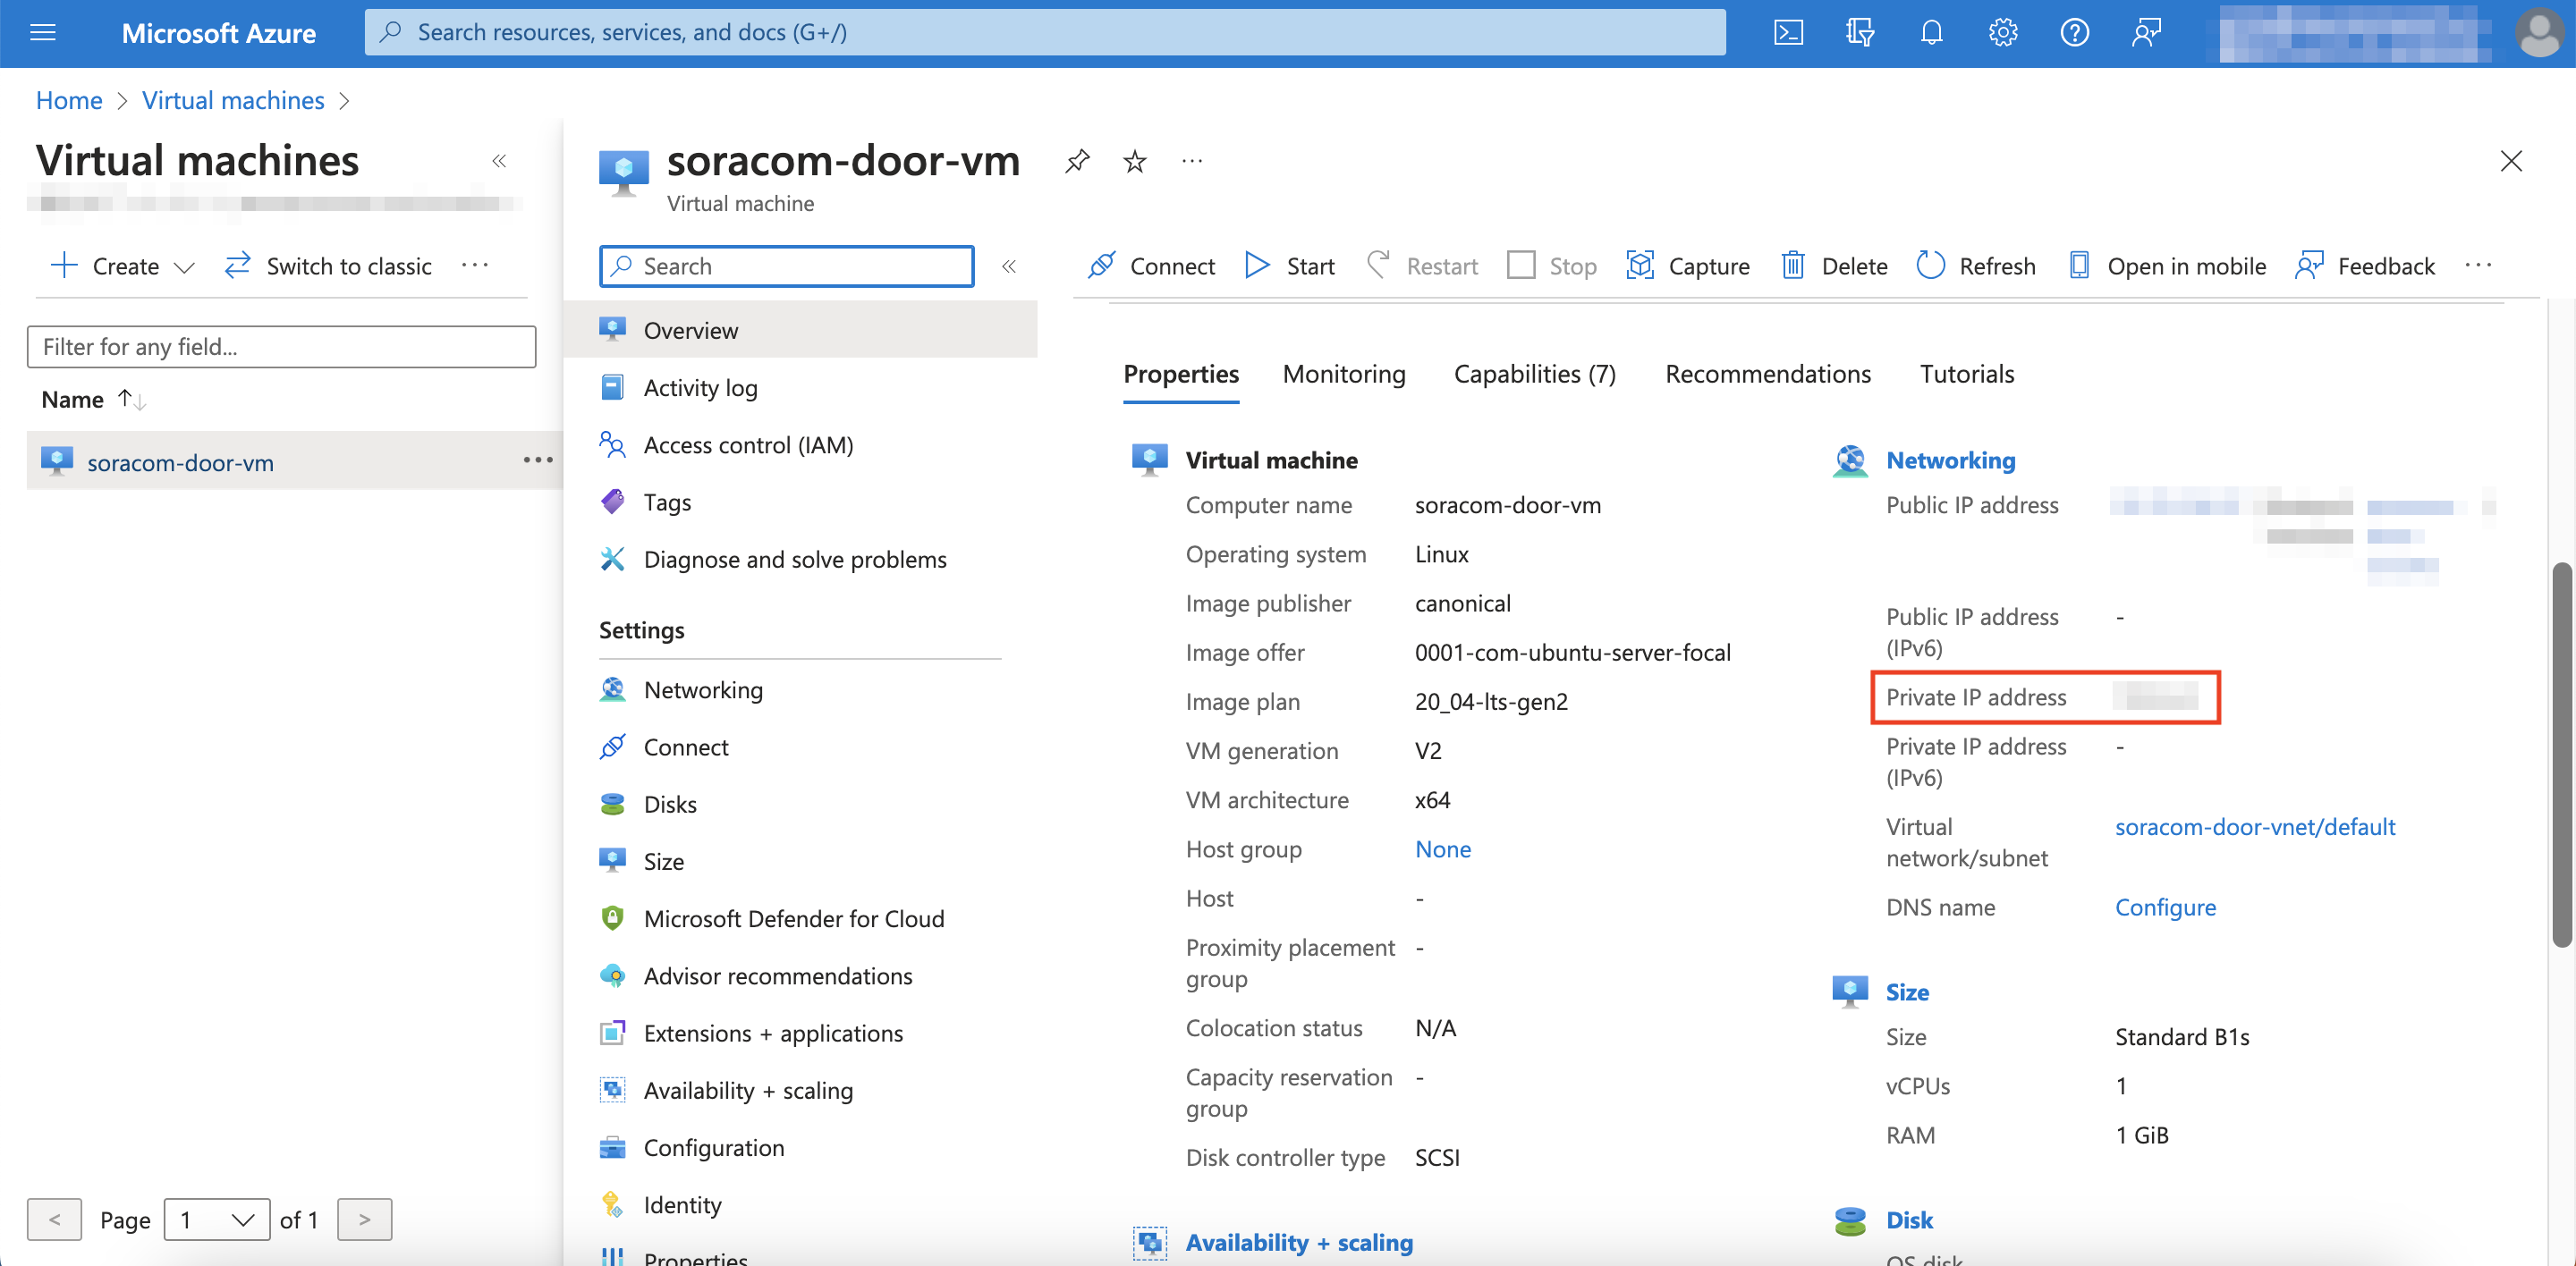Screen dimensions: 2576x1266
Task: Switch to the Monitoring tab
Action: pos(1344,374)
